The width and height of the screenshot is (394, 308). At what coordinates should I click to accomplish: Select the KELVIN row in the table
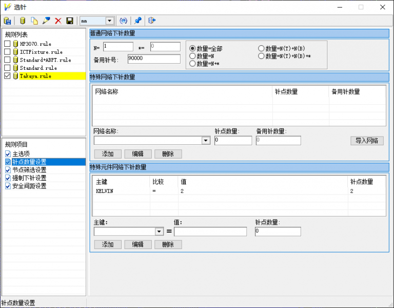(239, 191)
